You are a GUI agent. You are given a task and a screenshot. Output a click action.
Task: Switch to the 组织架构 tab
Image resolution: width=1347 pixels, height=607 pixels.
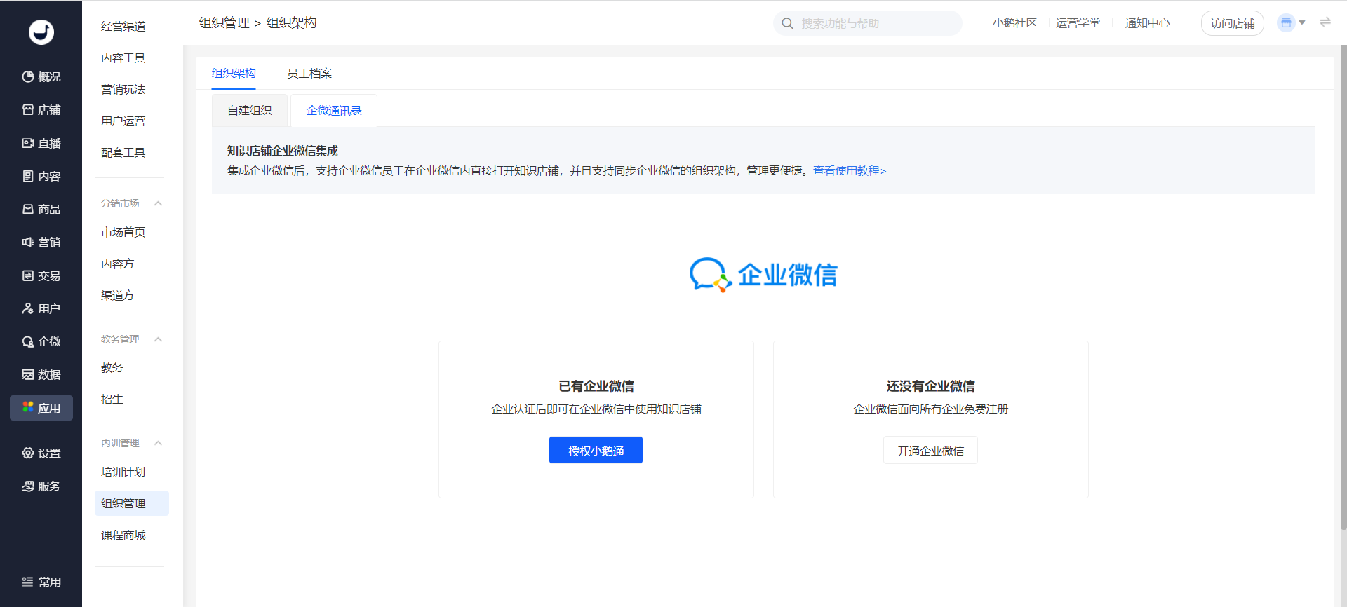coord(234,73)
